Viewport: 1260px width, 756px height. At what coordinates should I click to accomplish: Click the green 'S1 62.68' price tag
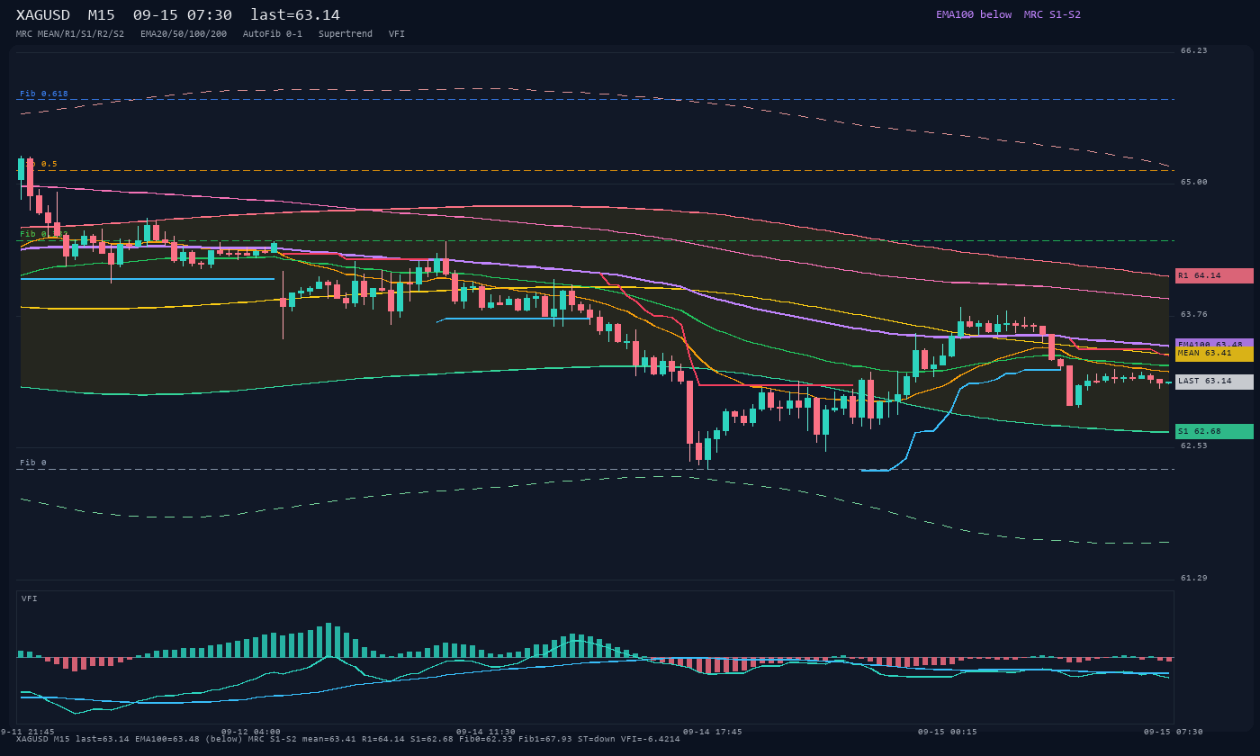click(x=1214, y=431)
